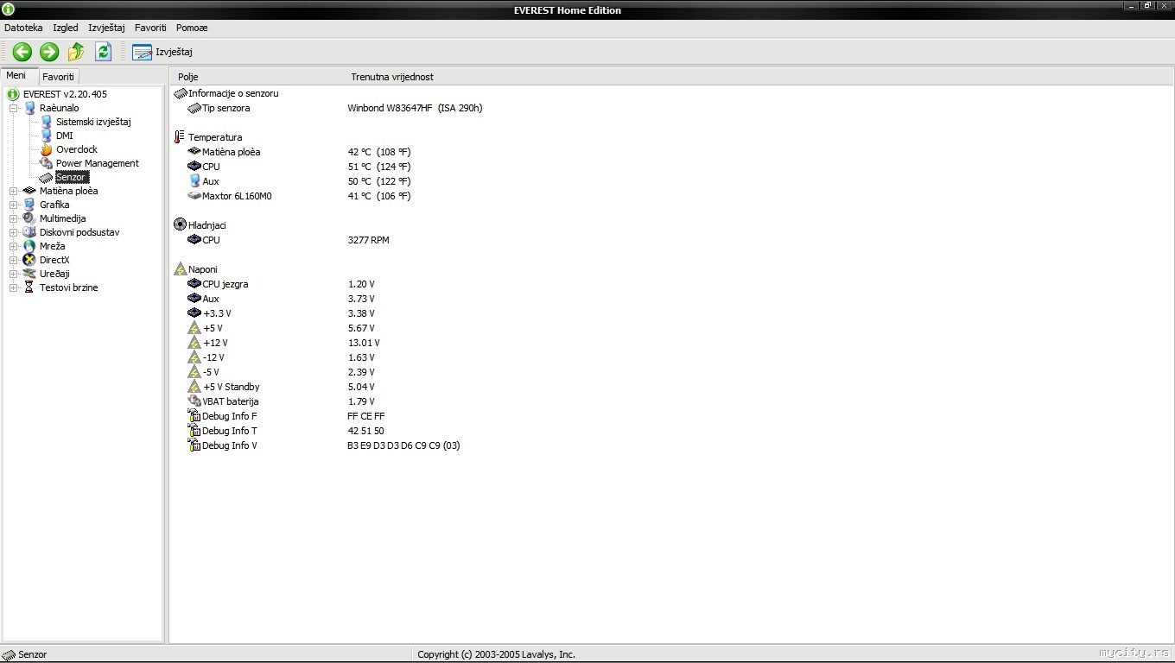Click the Mreža globe icon
This screenshot has width=1175, height=663.
coord(30,246)
